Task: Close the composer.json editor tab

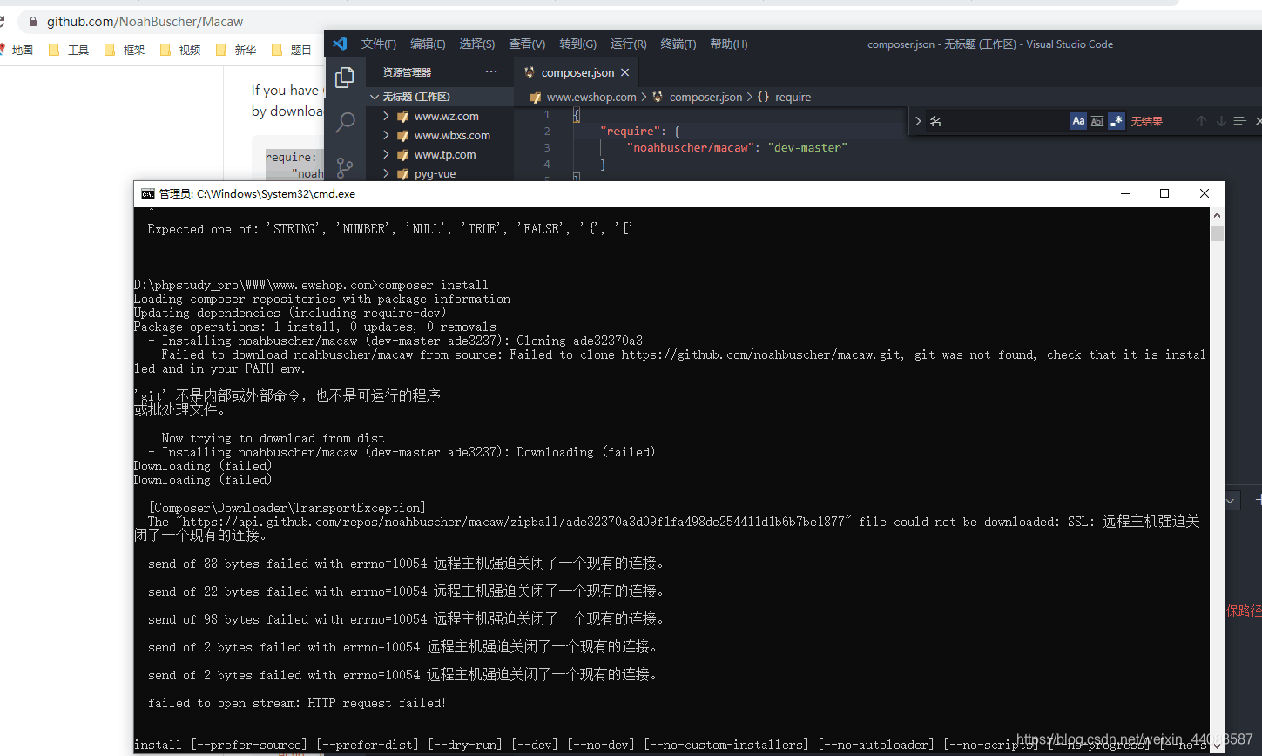Action: [624, 72]
